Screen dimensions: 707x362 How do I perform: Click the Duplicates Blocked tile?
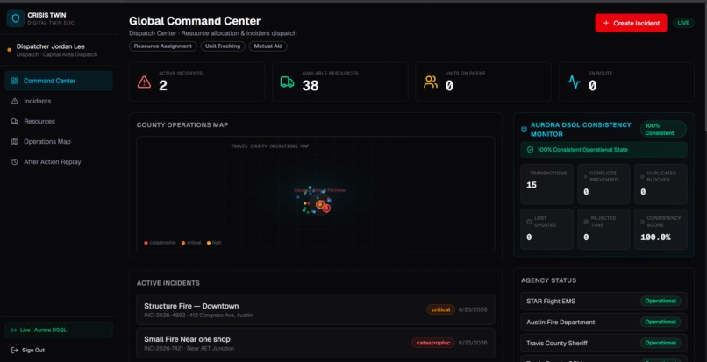pos(661,184)
